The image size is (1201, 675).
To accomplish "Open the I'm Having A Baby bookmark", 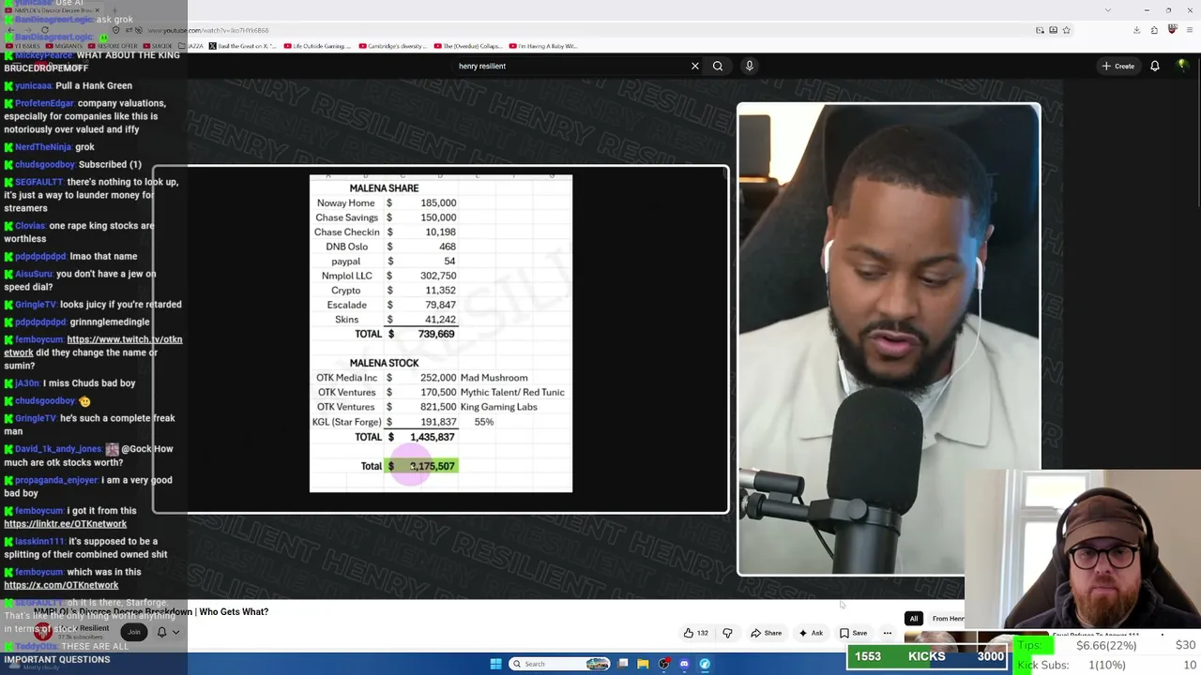I will click(544, 46).
